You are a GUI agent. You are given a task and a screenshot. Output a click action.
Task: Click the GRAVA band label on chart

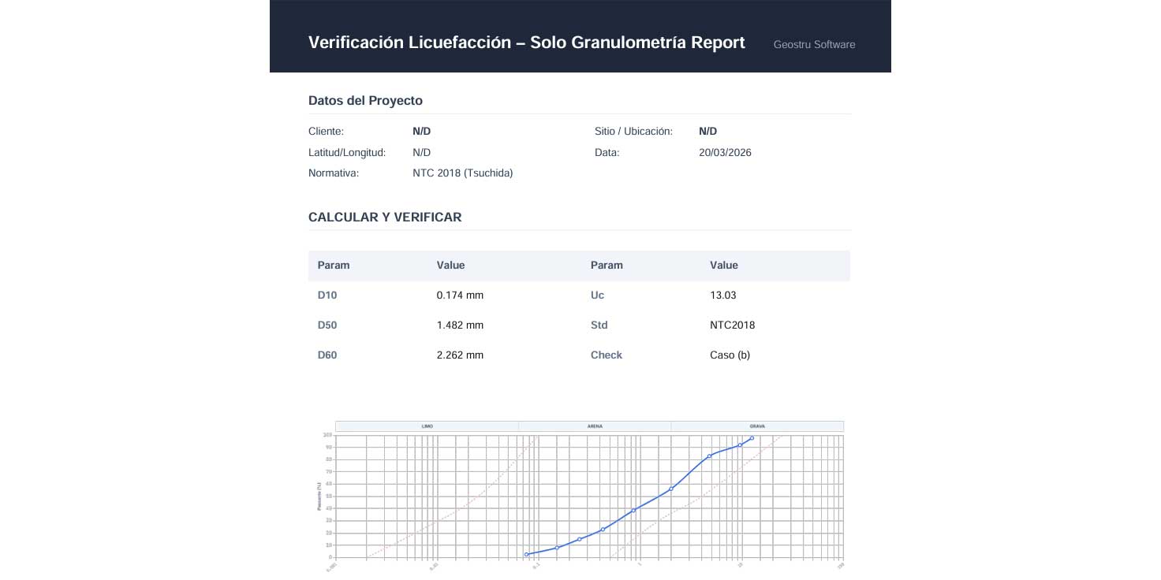(x=757, y=426)
